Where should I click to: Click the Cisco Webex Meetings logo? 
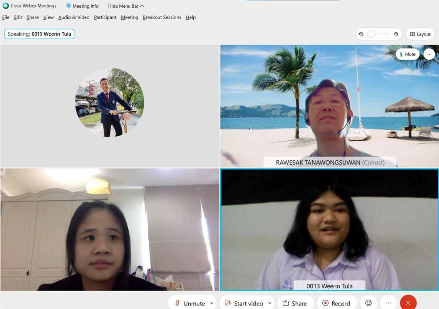(x=6, y=6)
